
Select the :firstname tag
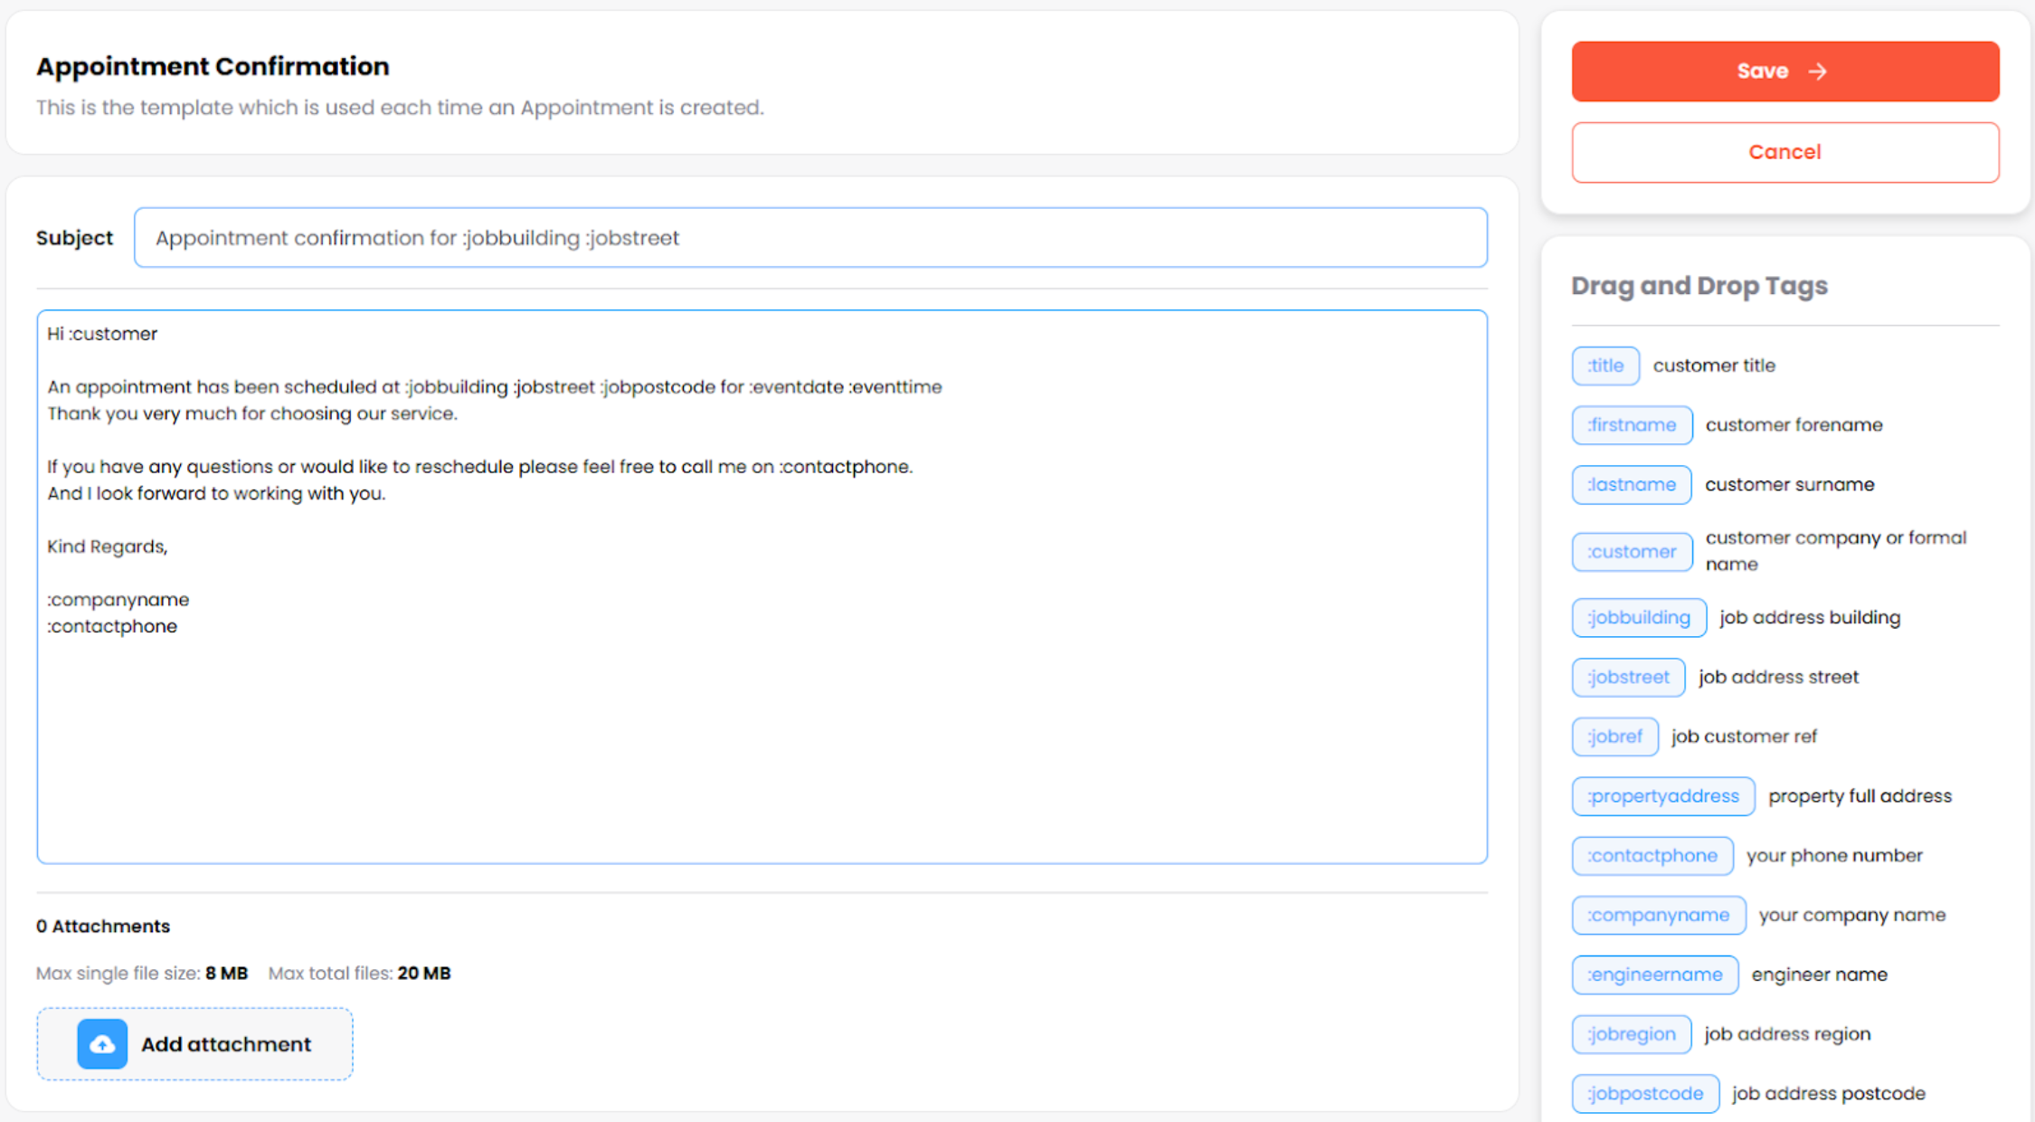(x=1632, y=425)
